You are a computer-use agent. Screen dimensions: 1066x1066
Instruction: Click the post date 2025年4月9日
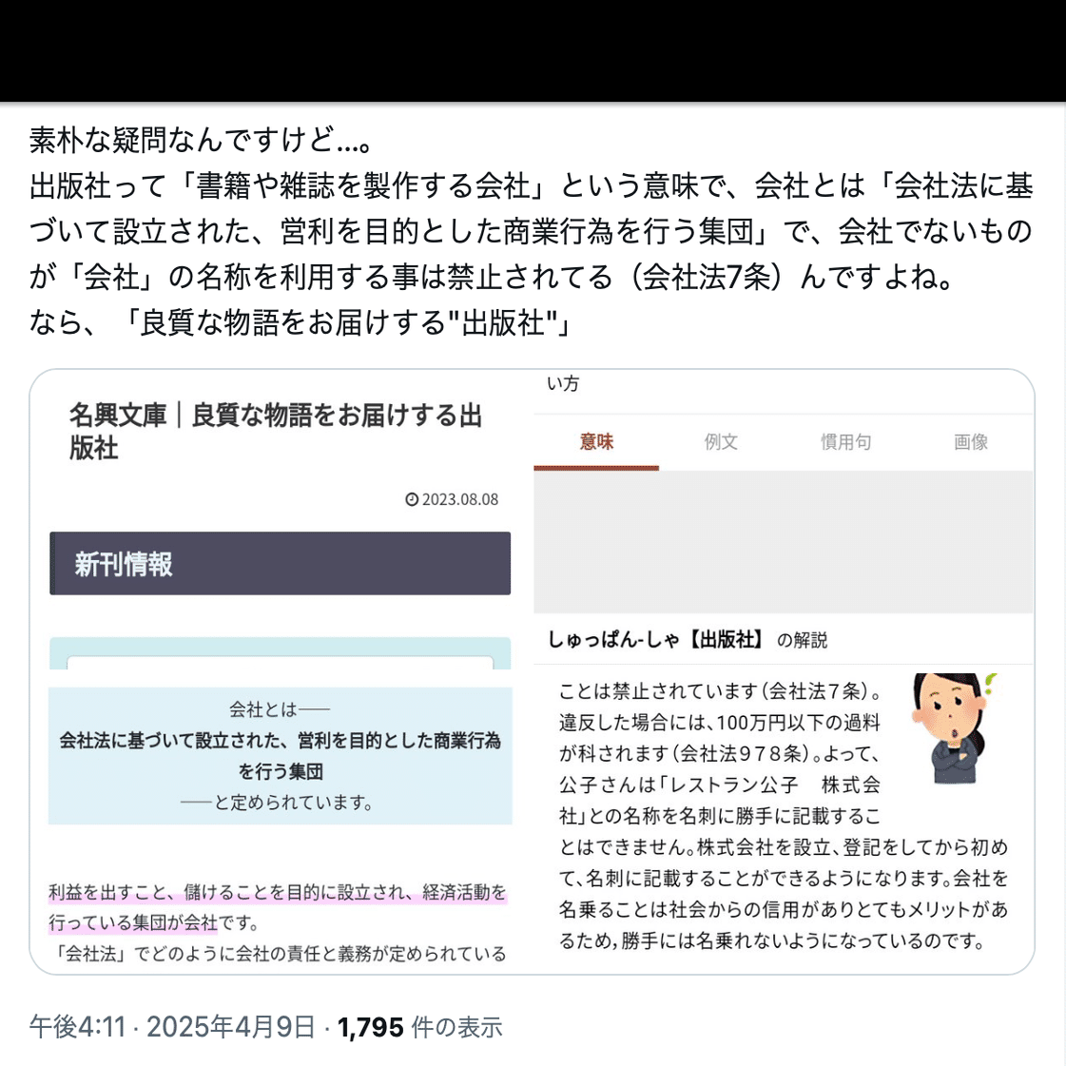(231, 1027)
